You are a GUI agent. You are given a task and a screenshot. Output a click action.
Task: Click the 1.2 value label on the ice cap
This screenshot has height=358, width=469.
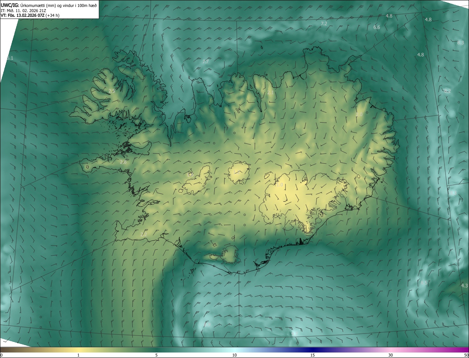tap(236, 172)
